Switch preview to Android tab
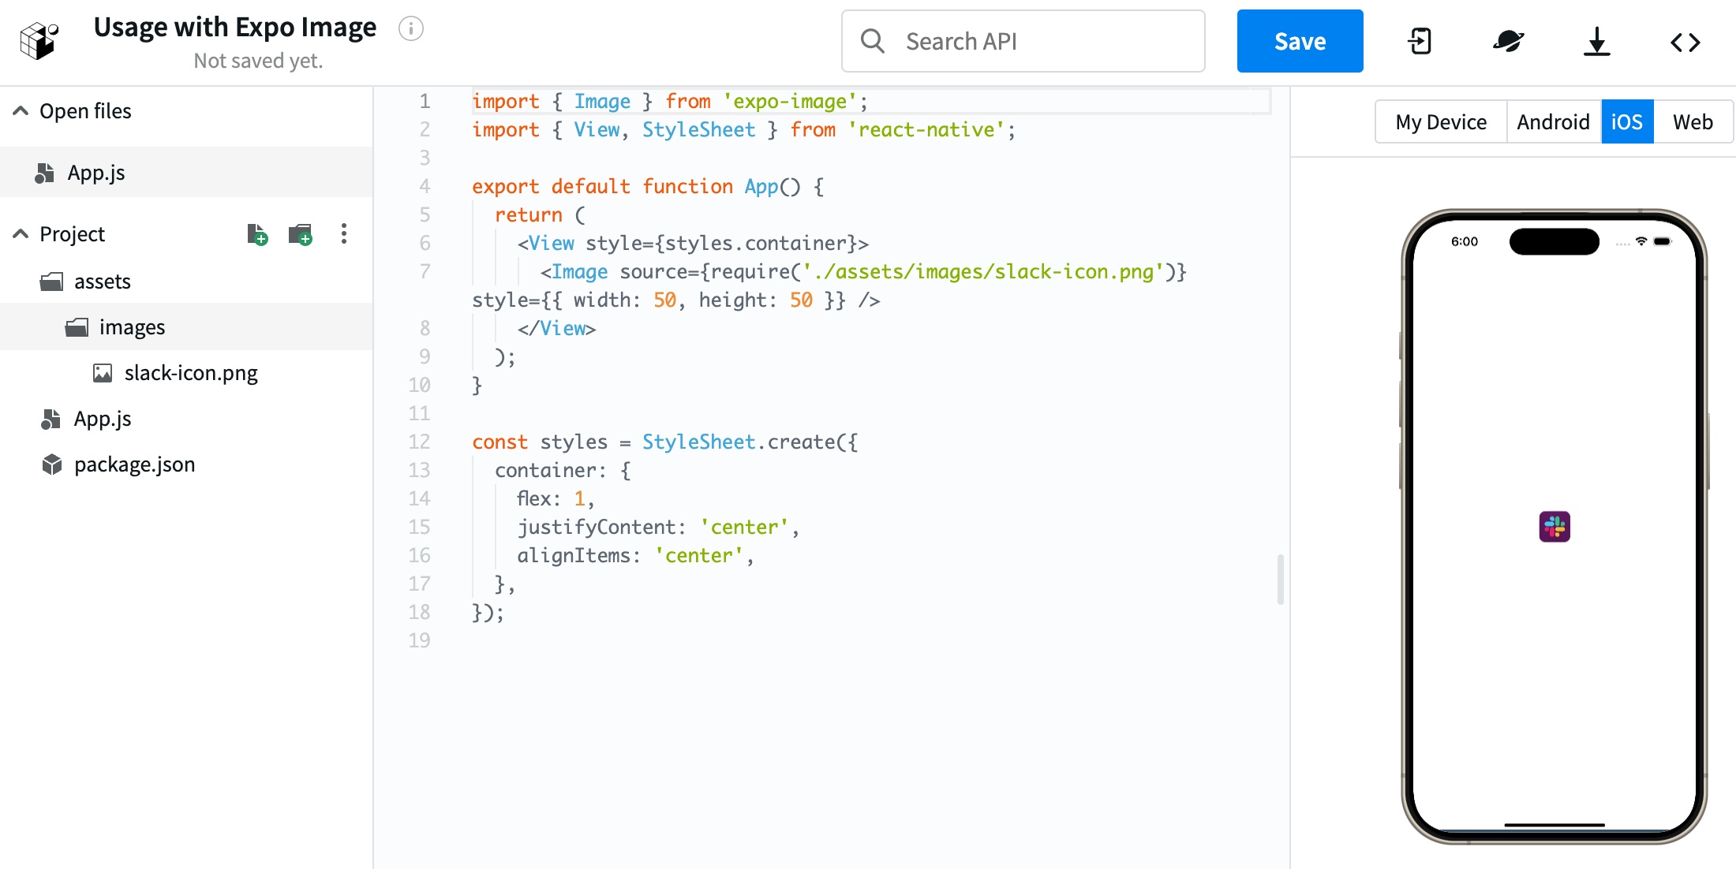Image resolution: width=1736 pixels, height=869 pixels. [1553, 122]
